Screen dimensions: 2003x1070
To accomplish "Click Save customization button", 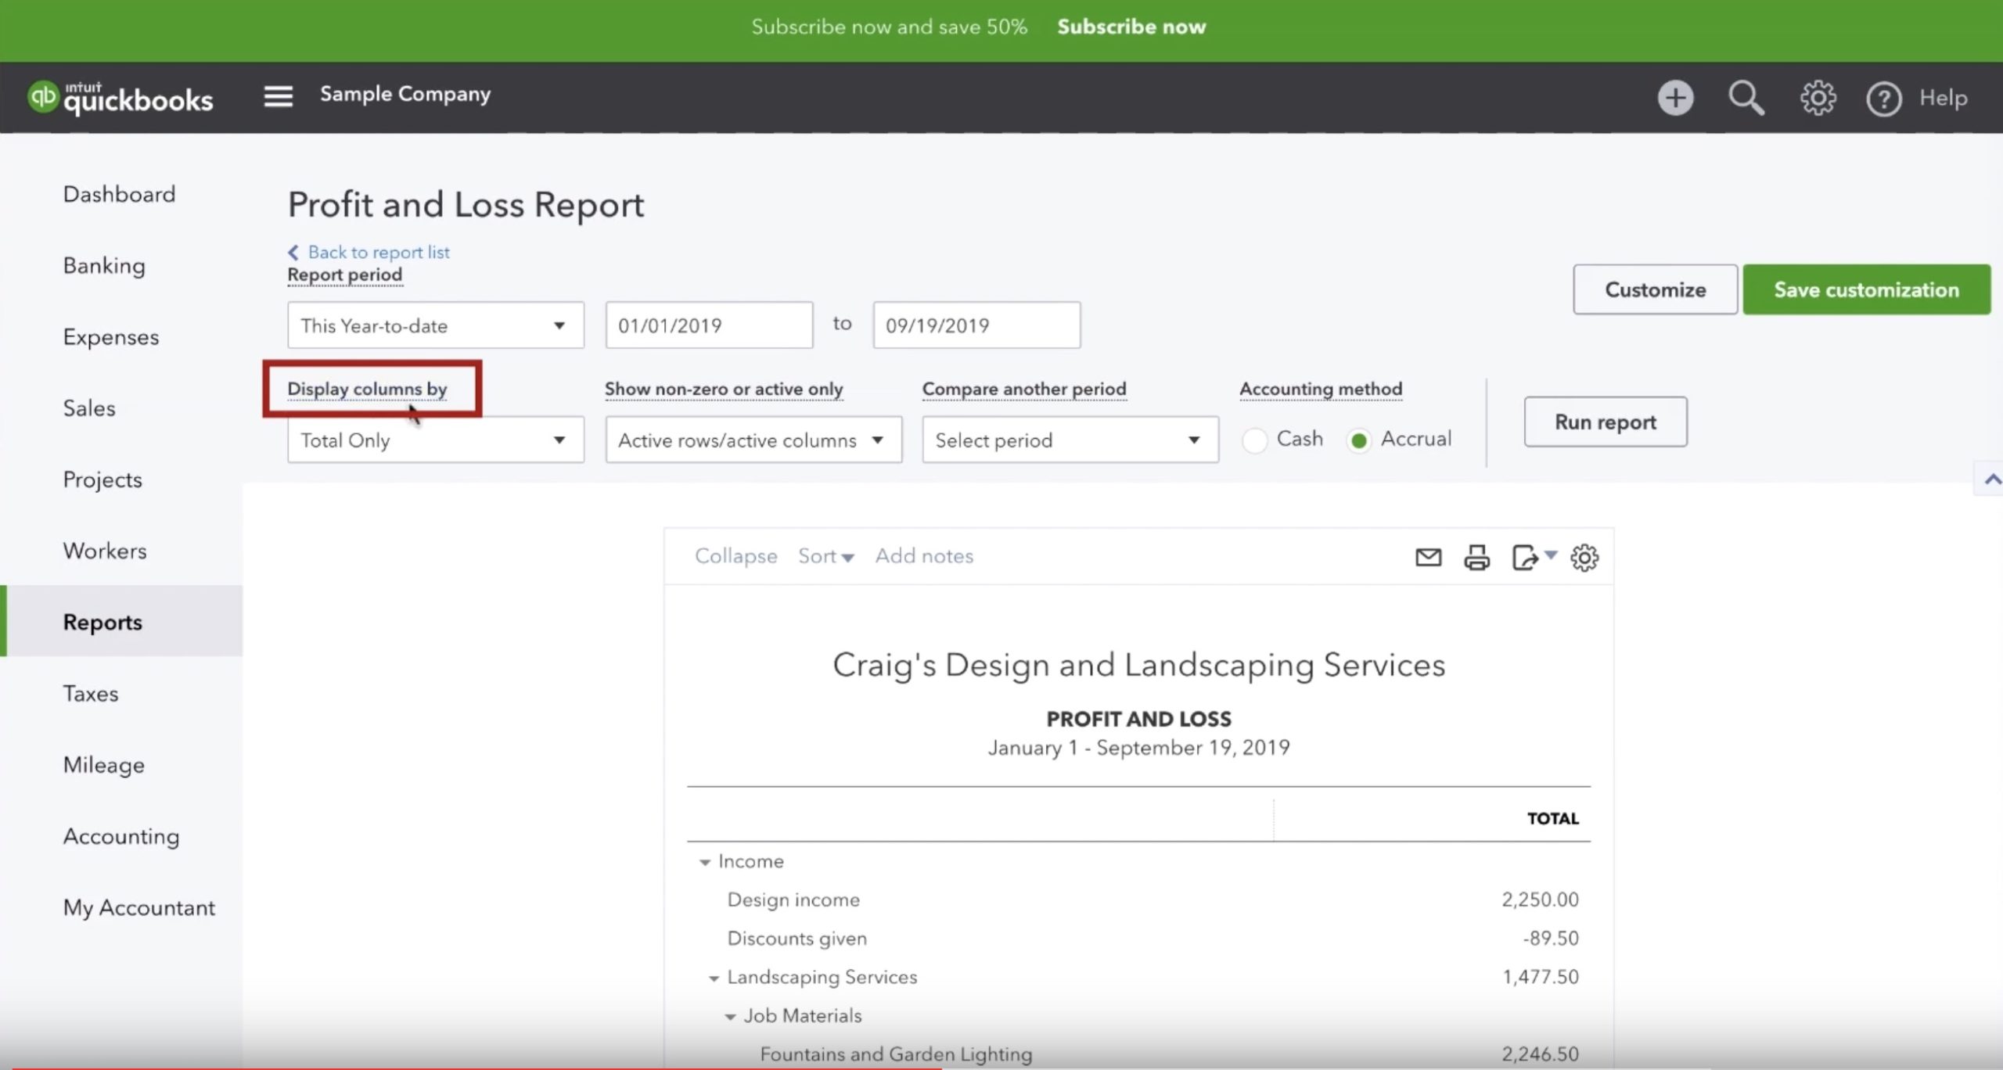I will tap(1866, 289).
